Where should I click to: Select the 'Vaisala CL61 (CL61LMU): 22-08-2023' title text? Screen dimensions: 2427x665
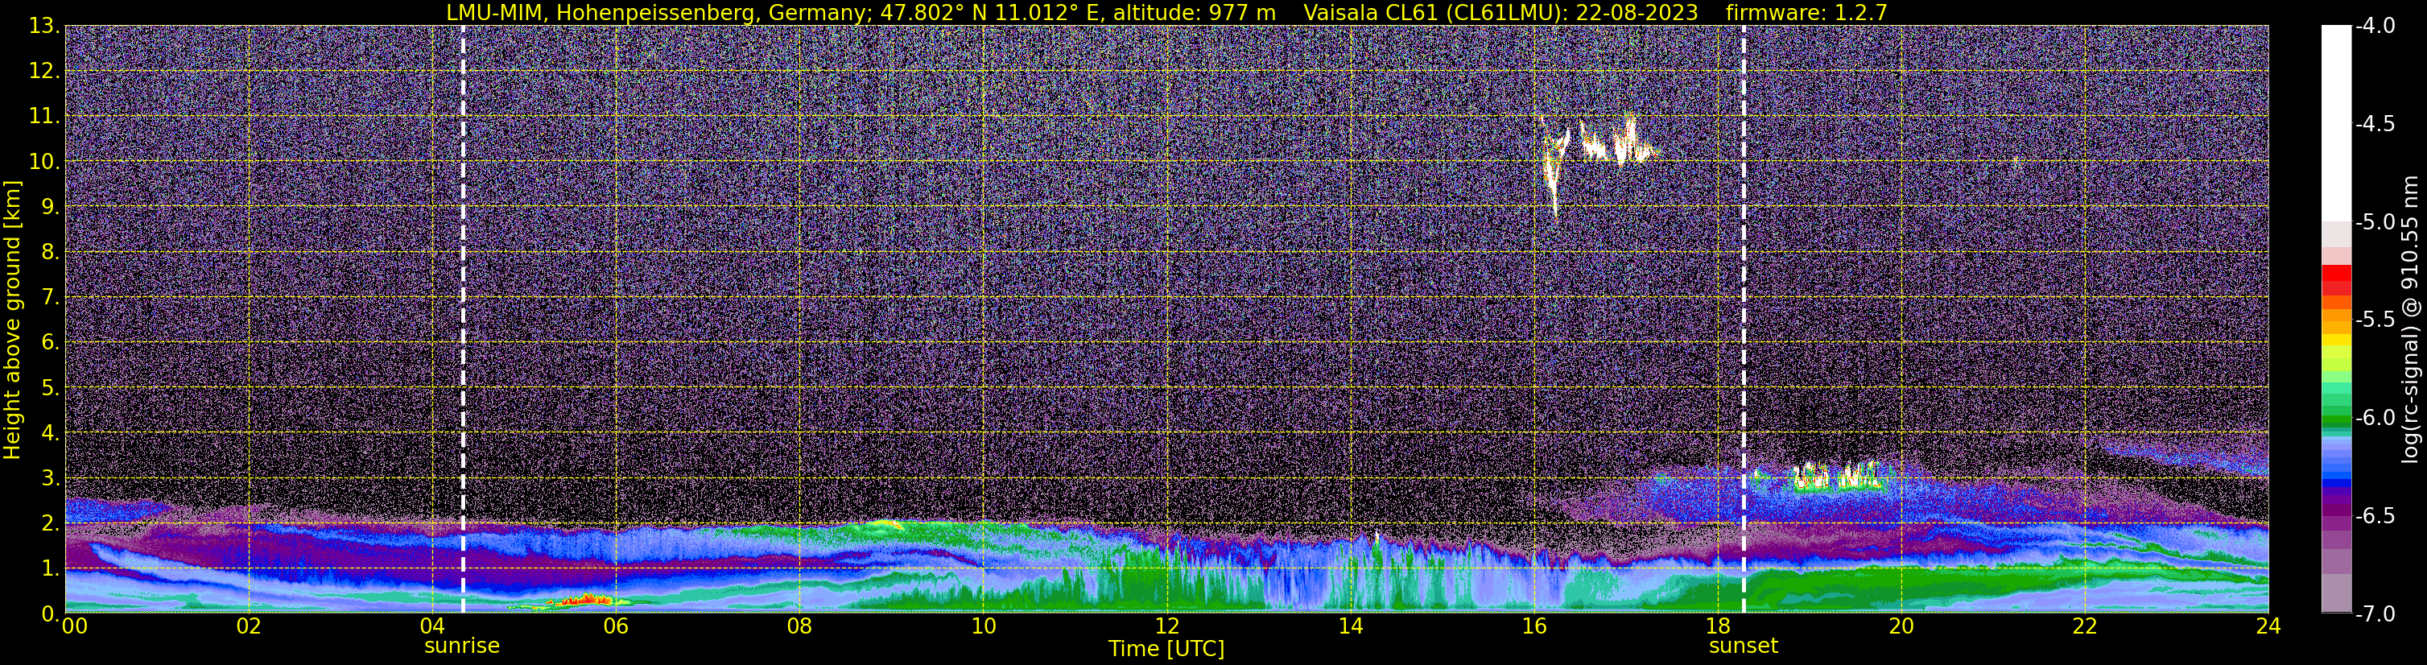click(1500, 12)
